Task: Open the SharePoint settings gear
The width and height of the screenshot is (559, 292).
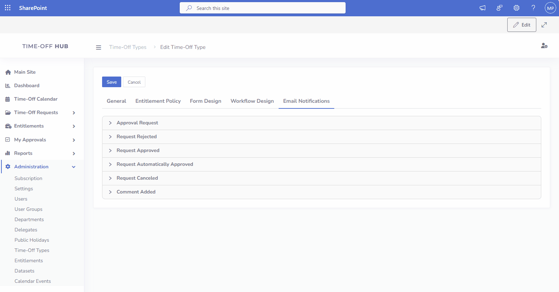Action: (516, 8)
